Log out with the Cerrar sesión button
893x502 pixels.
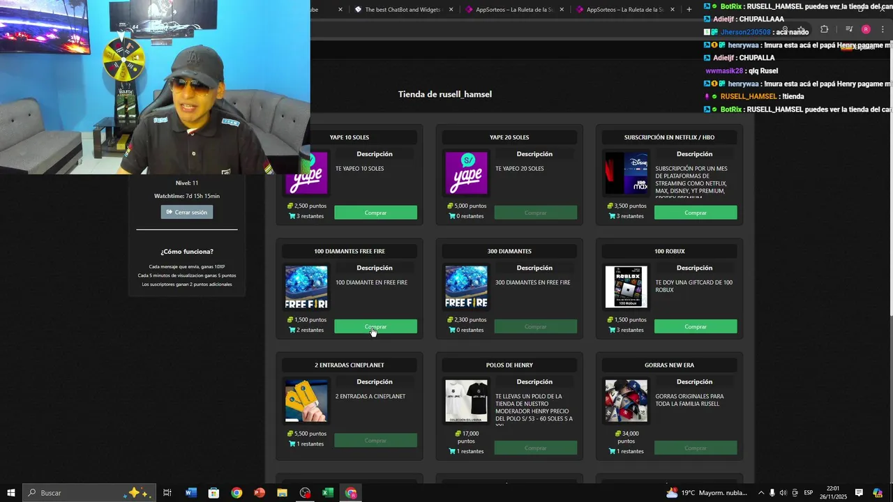(186, 212)
